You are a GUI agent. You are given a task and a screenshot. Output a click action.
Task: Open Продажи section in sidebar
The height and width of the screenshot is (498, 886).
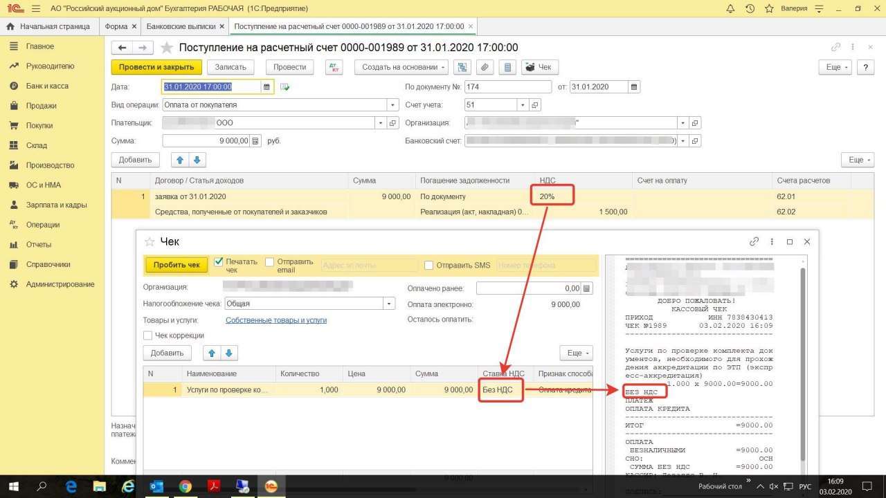(x=42, y=106)
